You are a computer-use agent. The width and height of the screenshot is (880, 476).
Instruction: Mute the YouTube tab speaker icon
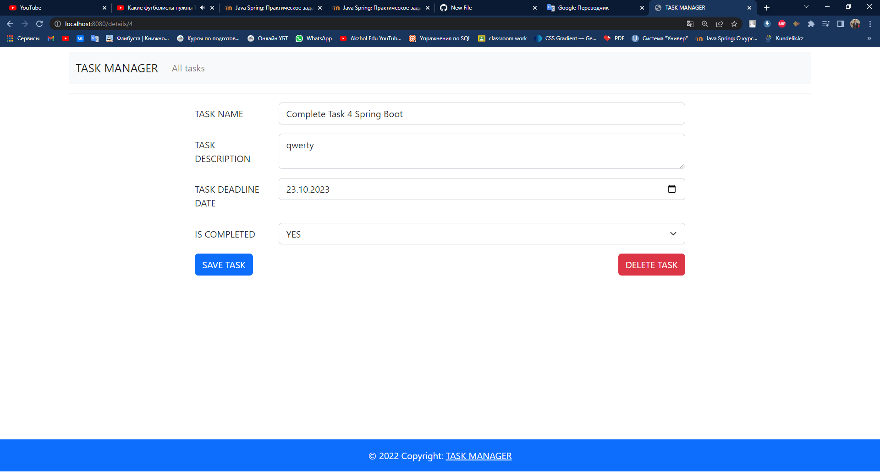pos(202,8)
